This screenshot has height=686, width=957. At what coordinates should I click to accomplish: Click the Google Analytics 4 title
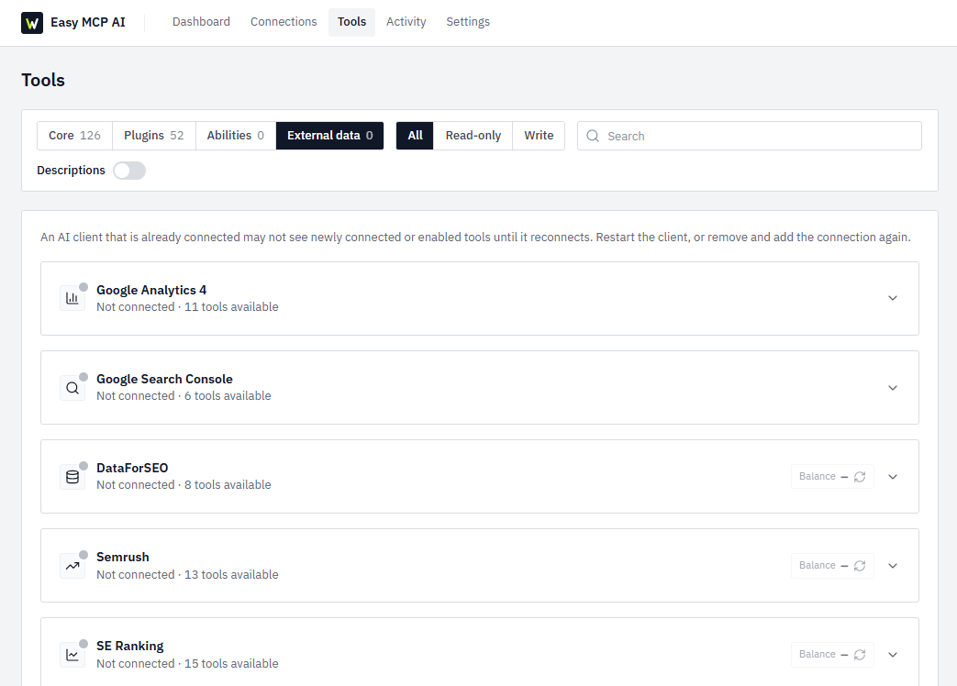[x=151, y=290]
